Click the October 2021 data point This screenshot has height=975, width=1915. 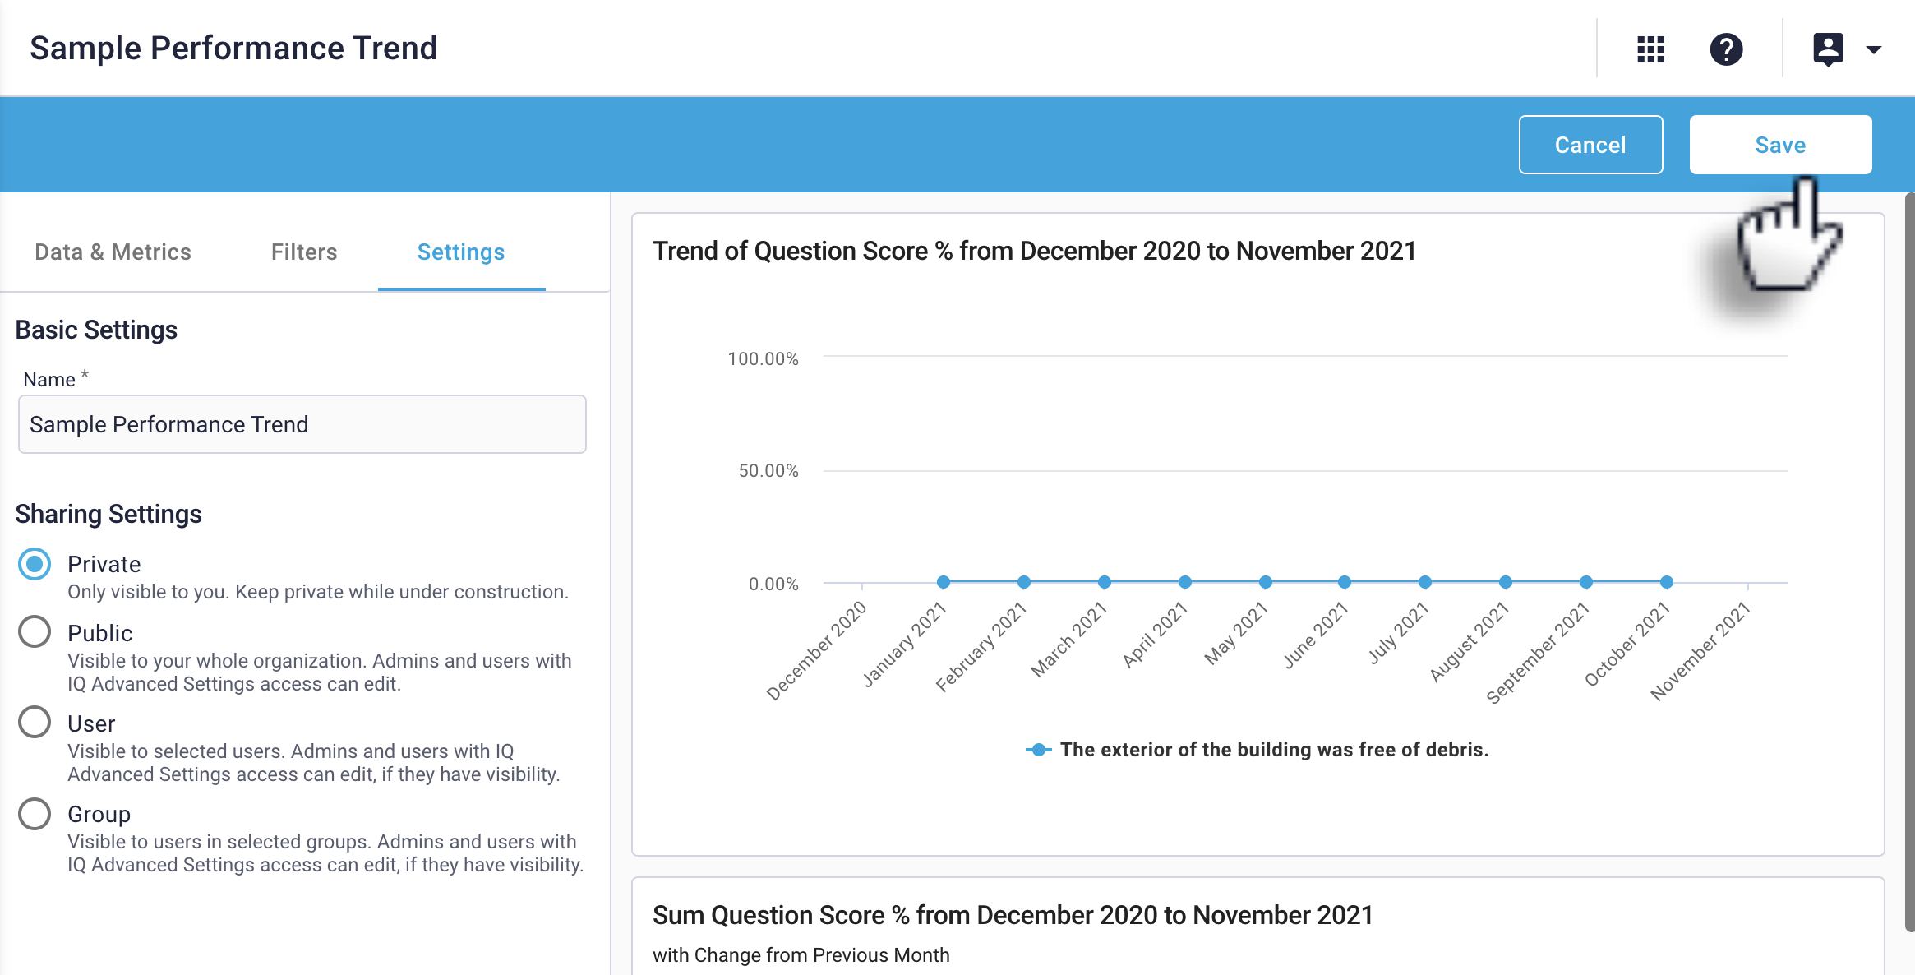[1667, 582]
